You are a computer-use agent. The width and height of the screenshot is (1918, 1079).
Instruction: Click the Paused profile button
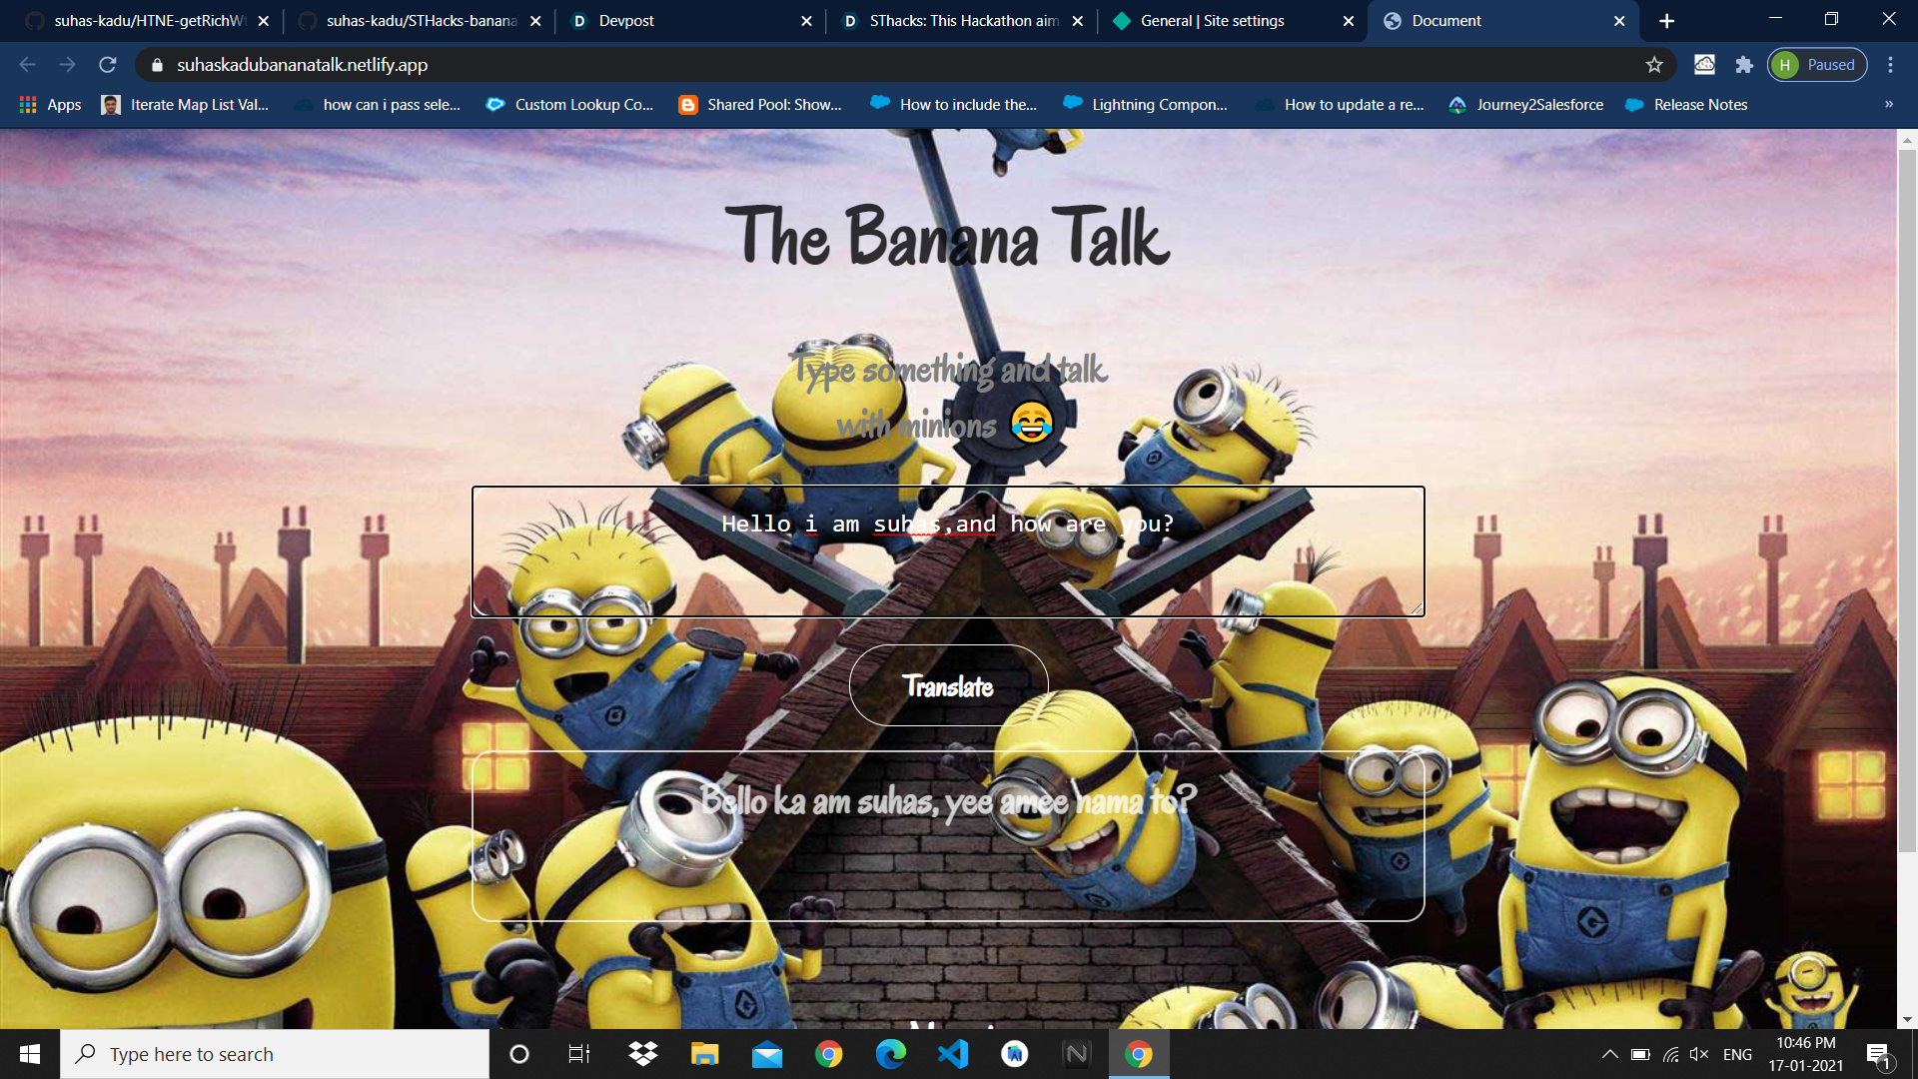point(1817,65)
